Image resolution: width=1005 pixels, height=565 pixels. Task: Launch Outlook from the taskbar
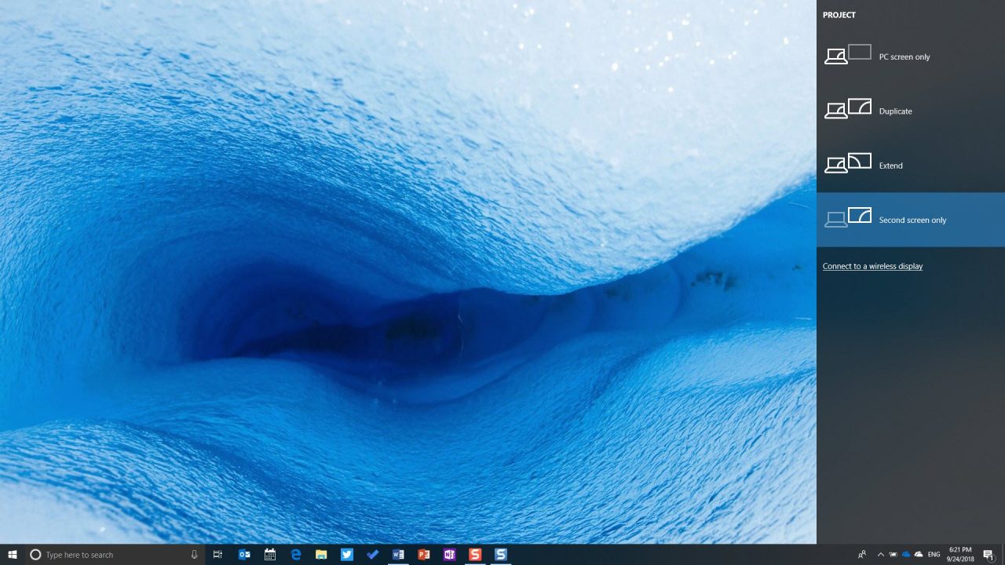click(x=244, y=555)
